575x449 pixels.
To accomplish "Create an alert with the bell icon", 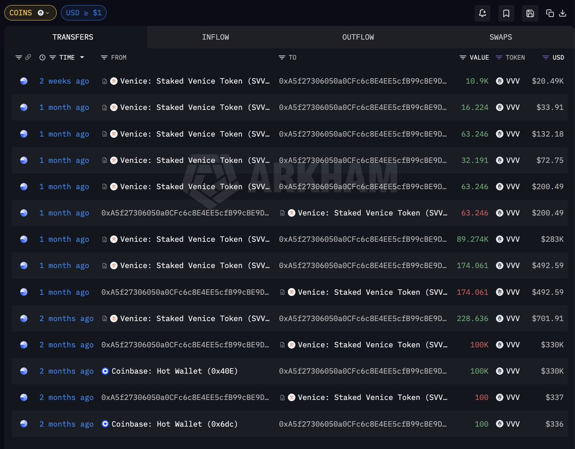I will tap(483, 13).
